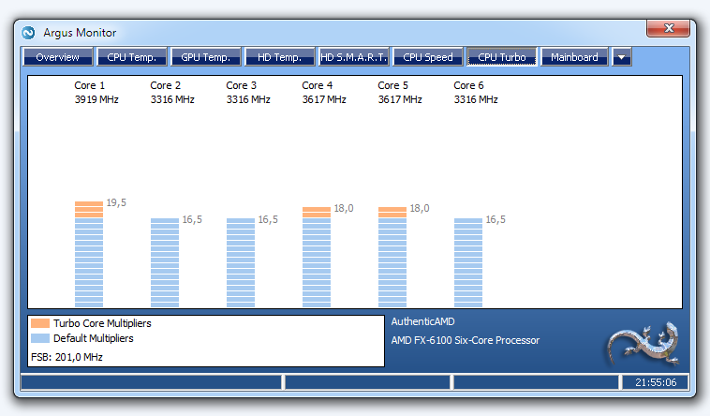
Task: Go to the HD Temp. tab
Action: pos(280,57)
